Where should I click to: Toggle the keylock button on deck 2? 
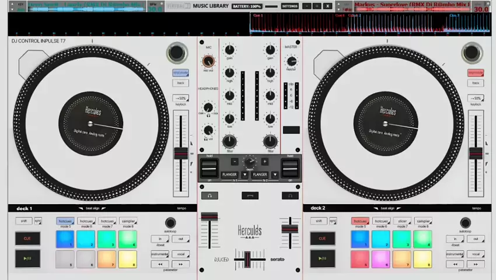[x=476, y=99]
